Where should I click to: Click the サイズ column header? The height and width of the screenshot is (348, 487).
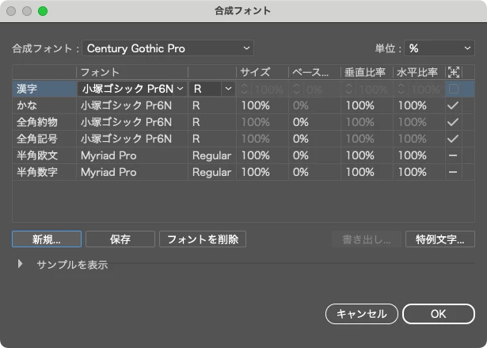pos(255,72)
